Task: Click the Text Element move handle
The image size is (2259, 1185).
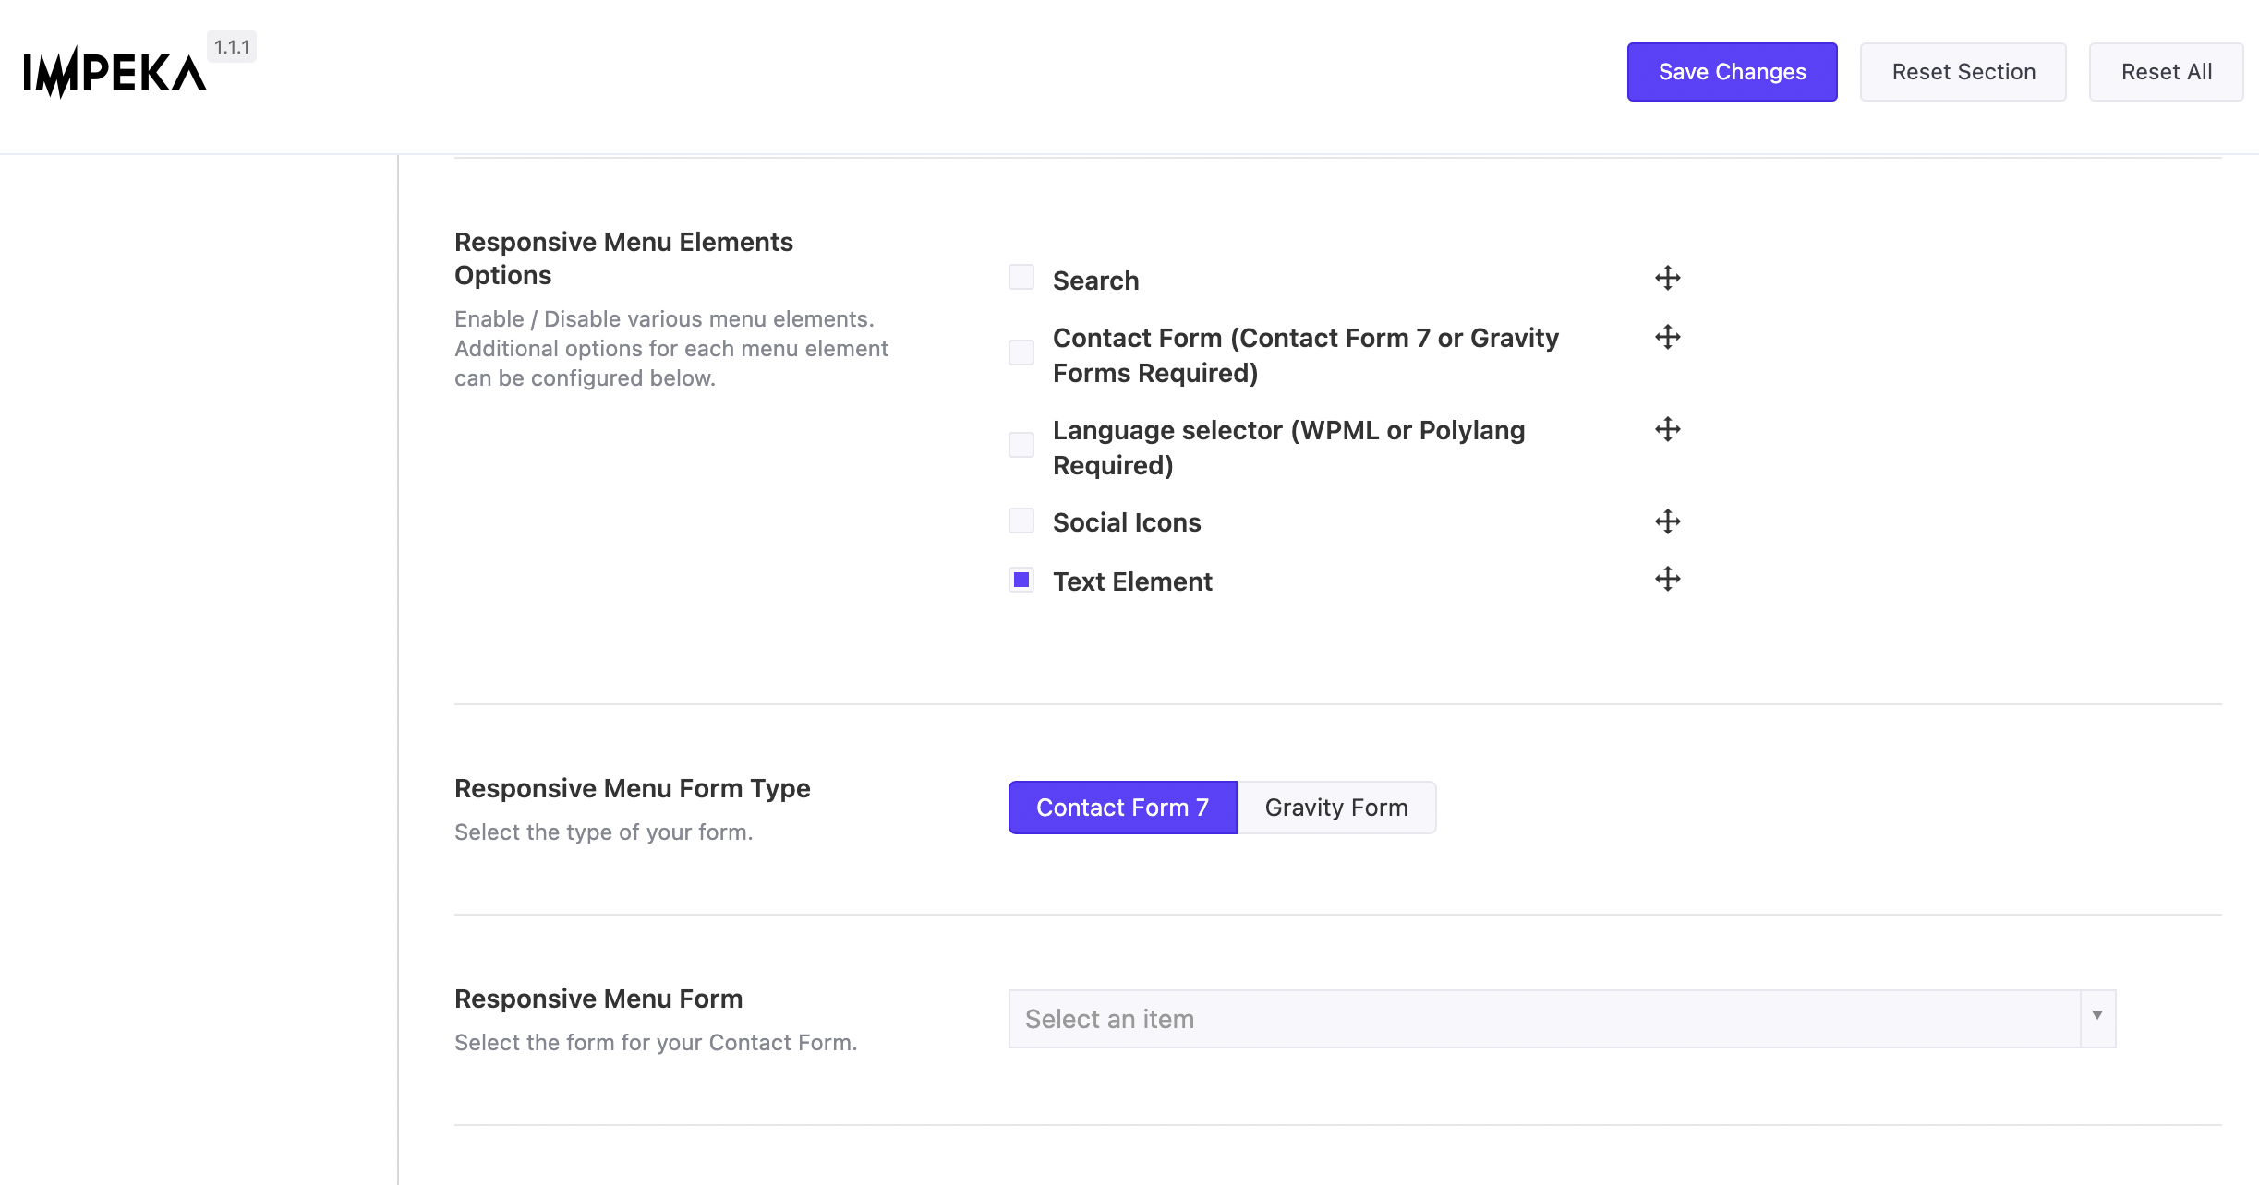Action: 1667,579
